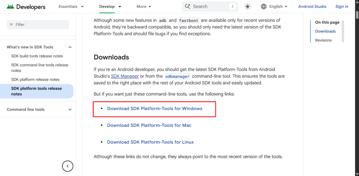Open the Develop dropdown menu
The height and width of the screenshot is (176, 359).
pyautogui.click(x=110, y=7)
